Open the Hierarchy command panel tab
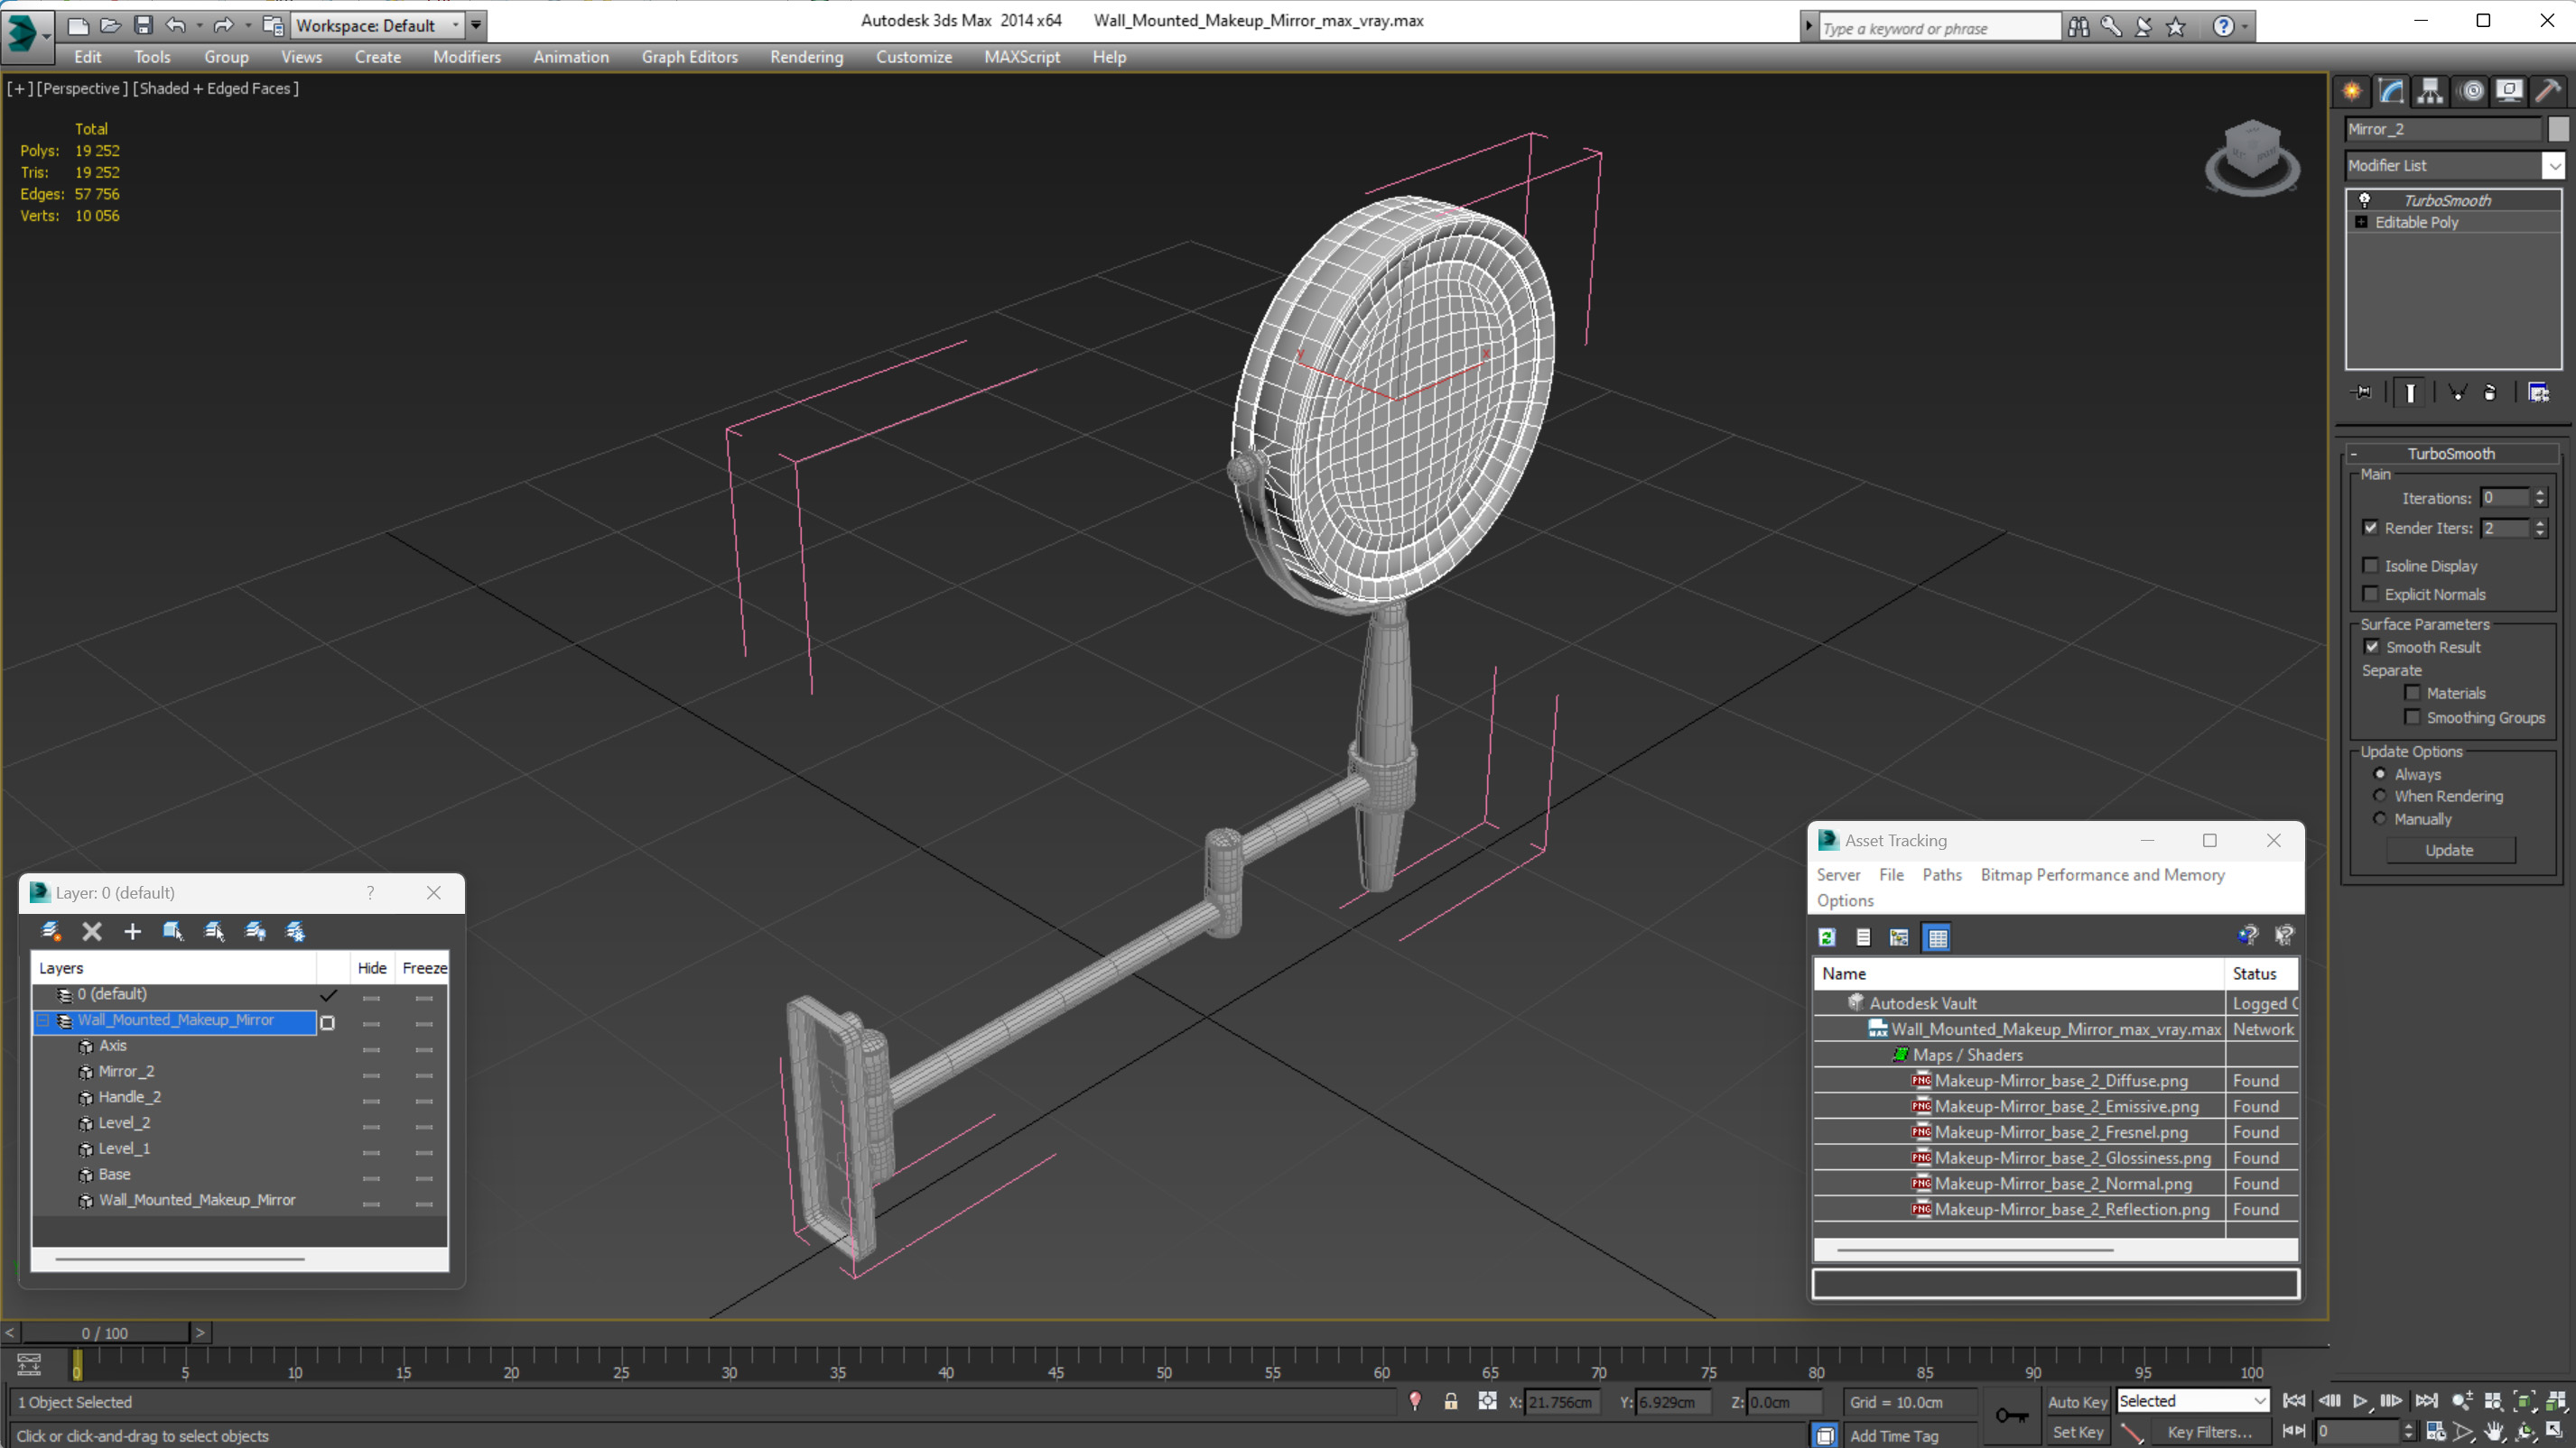 tap(2430, 91)
